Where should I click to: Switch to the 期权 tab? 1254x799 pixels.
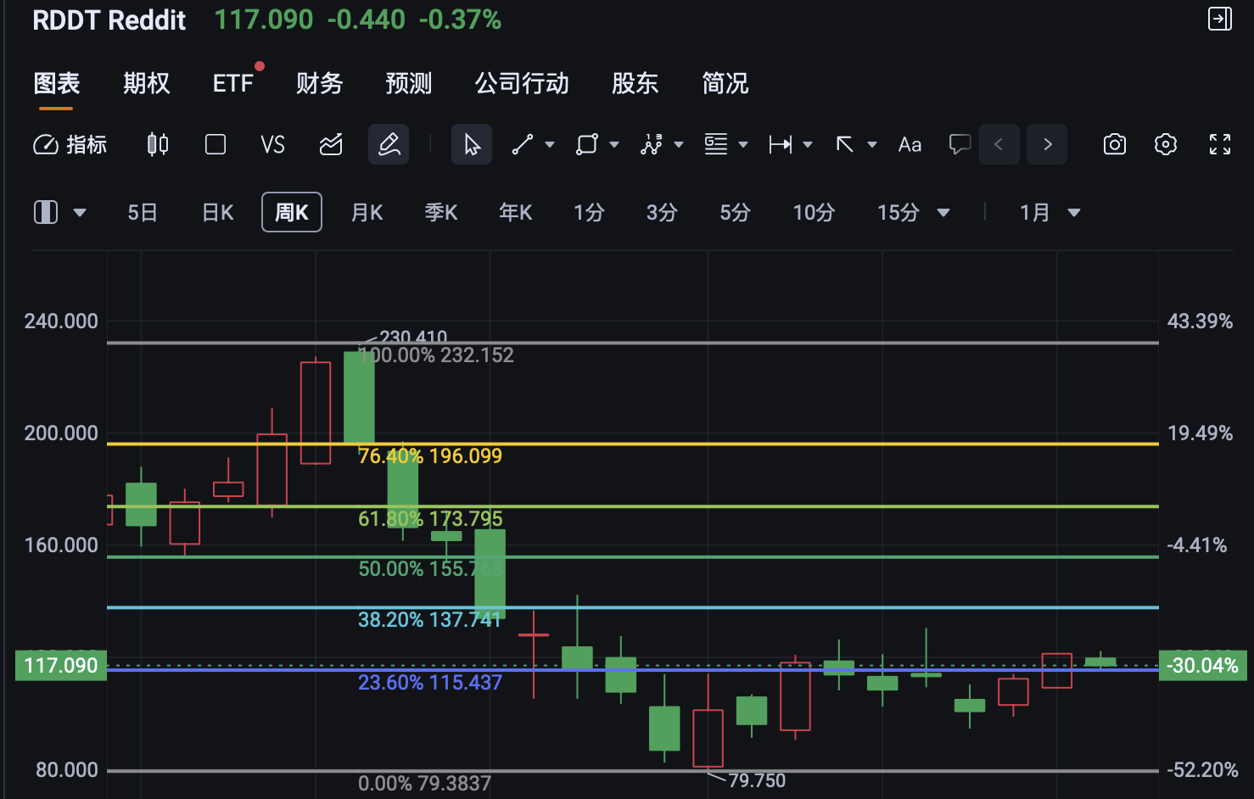(x=146, y=83)
